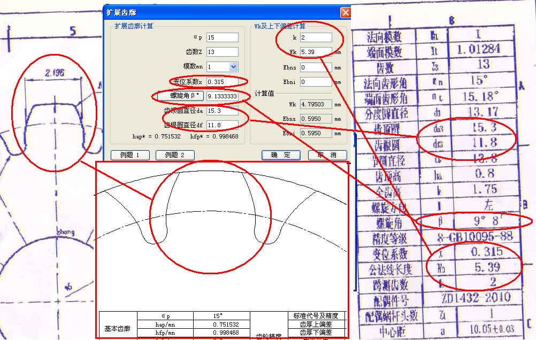Screen dimensions: 536x340
Task: Click the 例题 2 button
Action: (x=175, y=155)
